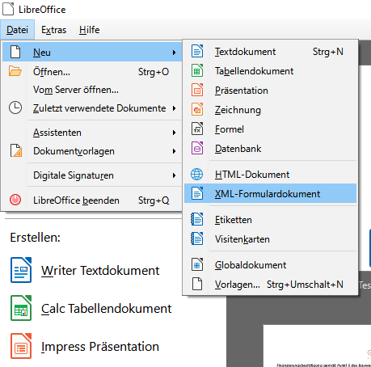The image size is (371, 367).
Task: Click the Globaldokument icon
Action: [x=197, y=264]
